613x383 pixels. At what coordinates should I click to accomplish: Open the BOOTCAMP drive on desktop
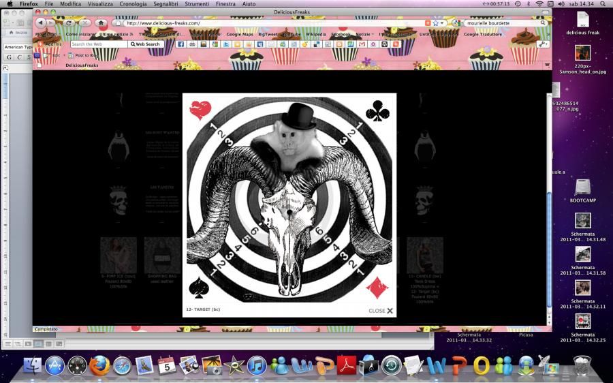point(582,189)
